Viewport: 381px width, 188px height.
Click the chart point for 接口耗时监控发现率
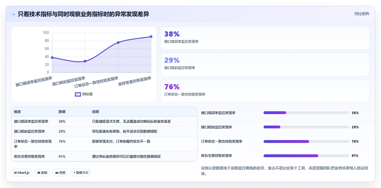(85, 61)
